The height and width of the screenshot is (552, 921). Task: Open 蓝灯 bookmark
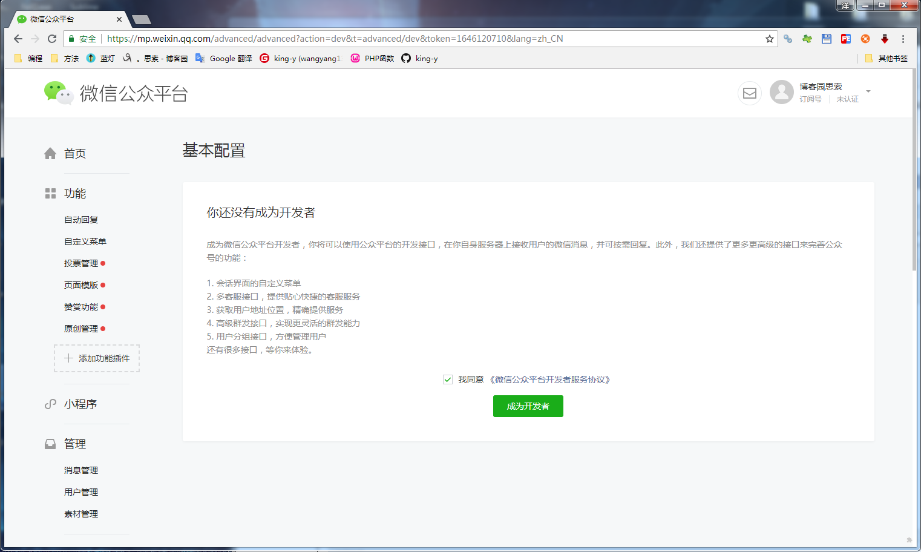click(100, 59)
